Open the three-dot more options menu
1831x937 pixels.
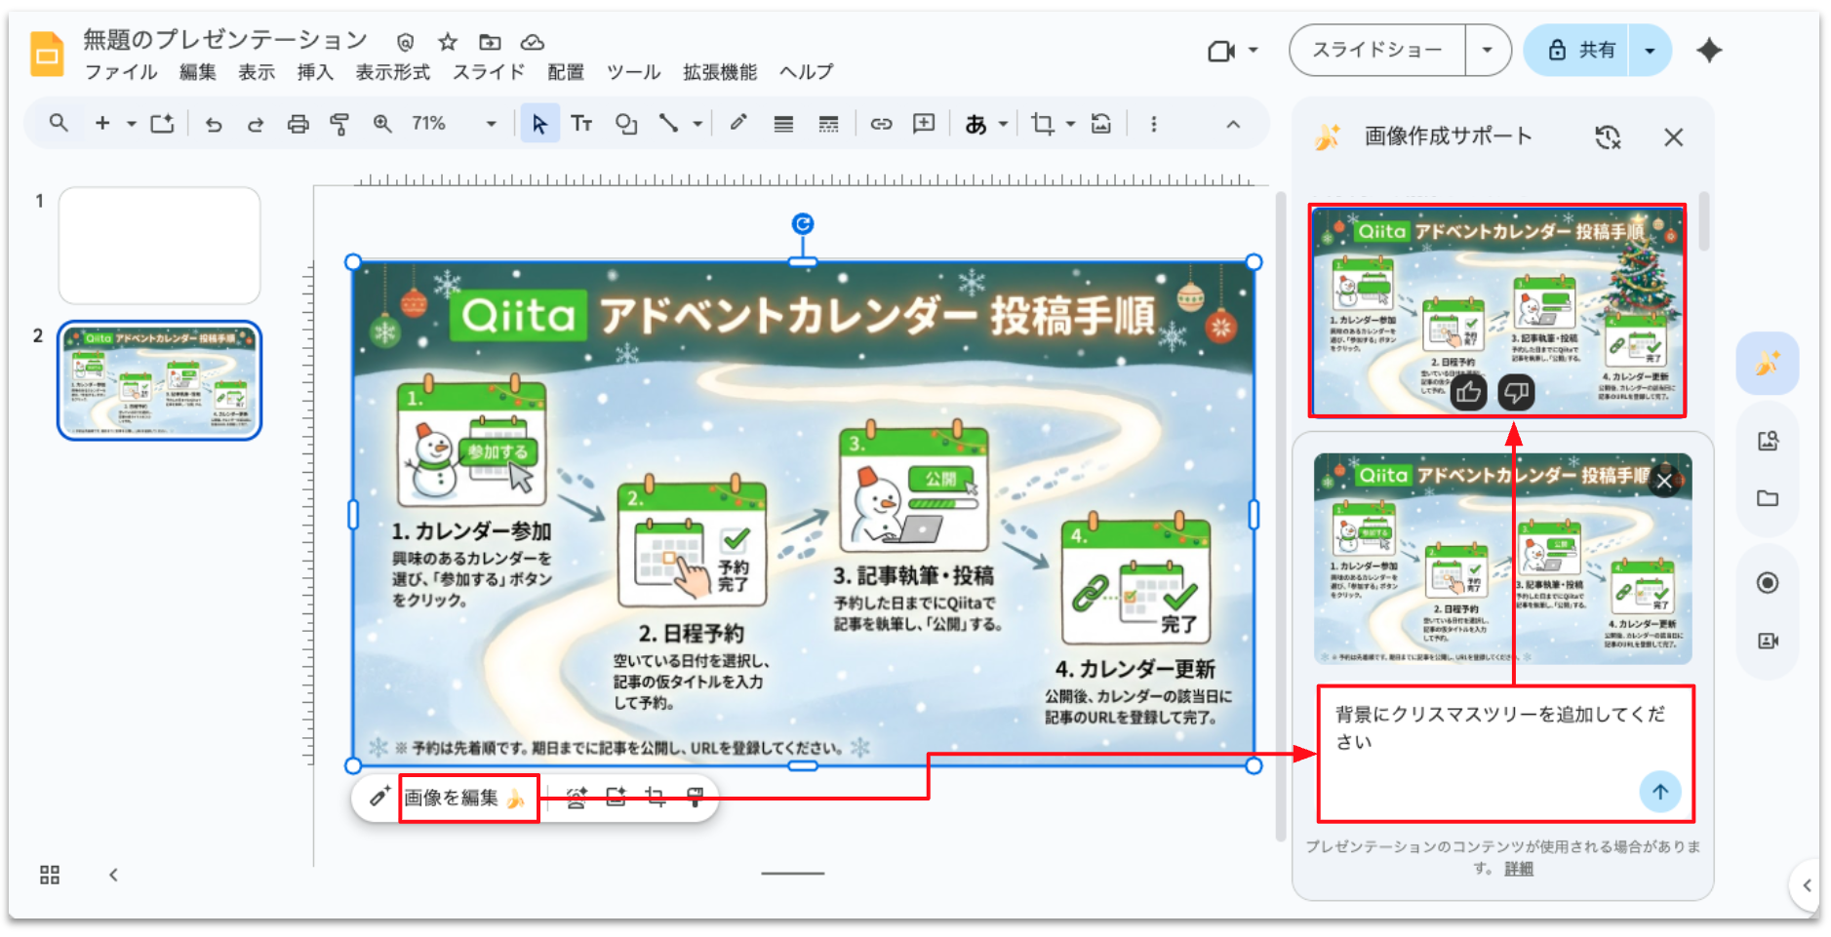click(x=1154, y=124)
